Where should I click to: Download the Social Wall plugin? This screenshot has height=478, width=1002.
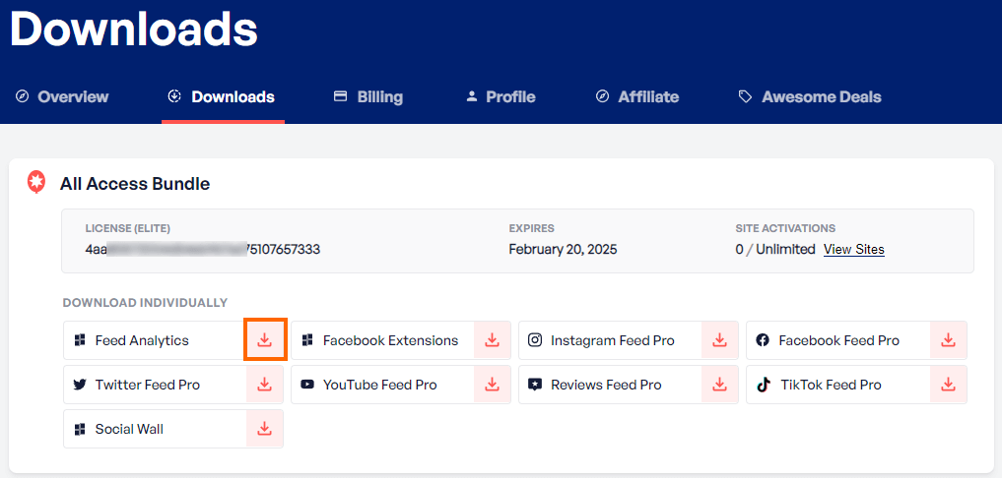click(264, 429)
